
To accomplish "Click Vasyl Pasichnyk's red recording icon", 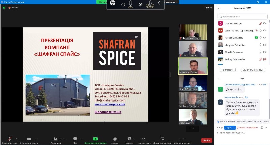I will click(x=256, y=30).
